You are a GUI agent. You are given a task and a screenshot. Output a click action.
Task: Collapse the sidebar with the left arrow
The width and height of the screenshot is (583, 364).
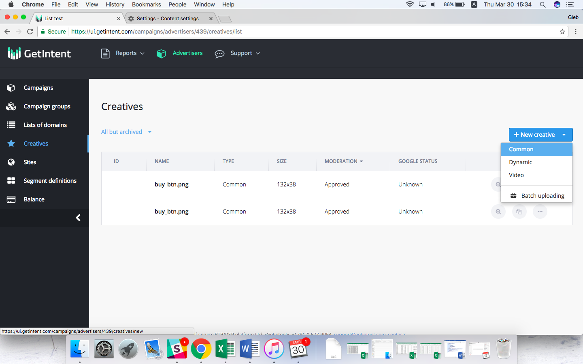(x=78, y=218)
